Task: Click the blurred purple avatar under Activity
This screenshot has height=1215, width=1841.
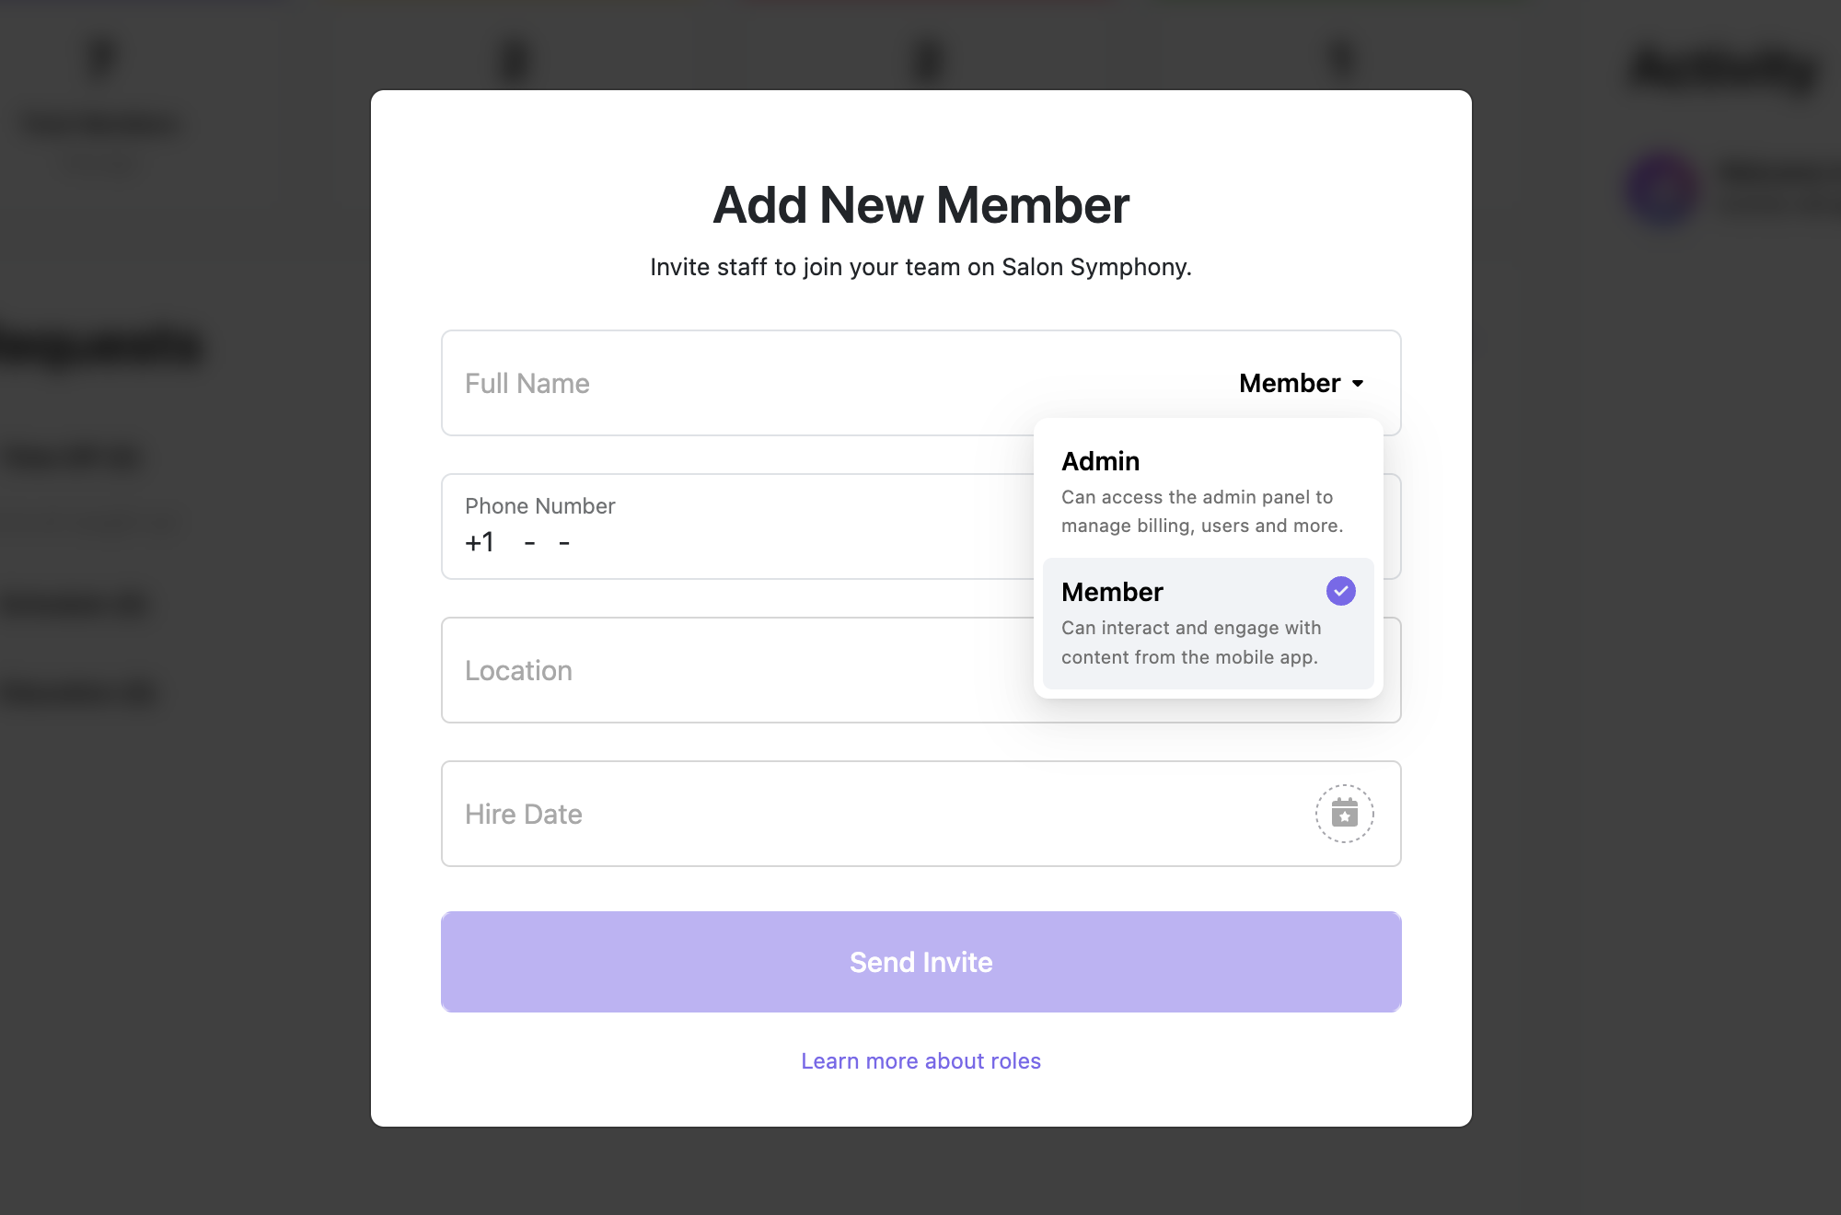Action: (1662, 191)
